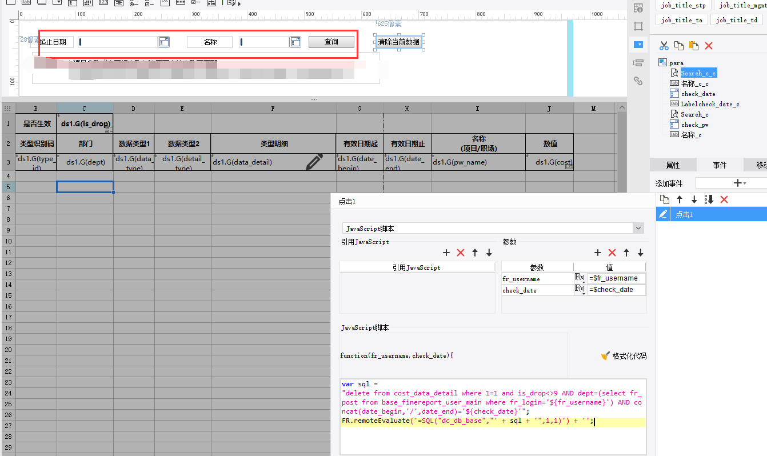
Task: Select cell ds1.G(pw_name) in column I
Action: [478, 162]
